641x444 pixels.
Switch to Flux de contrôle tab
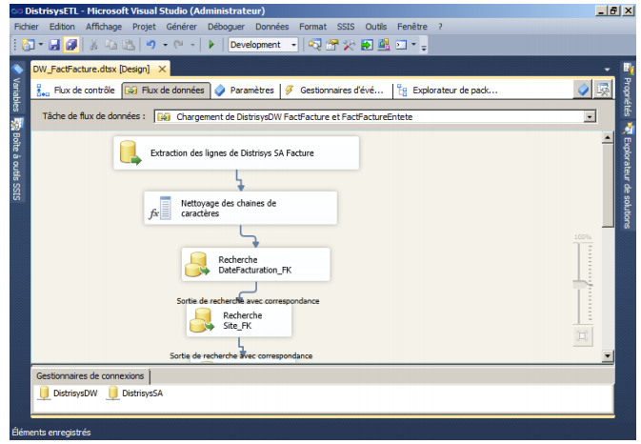click(76, 91)
